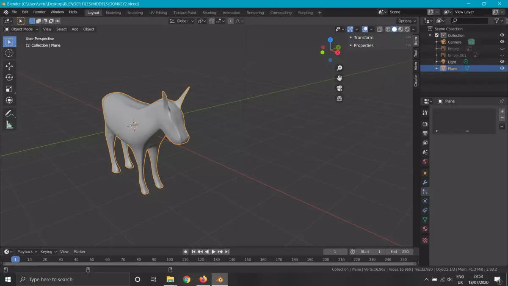
Task: Switch to wireframe viewport shading
Action: (388, 29)
